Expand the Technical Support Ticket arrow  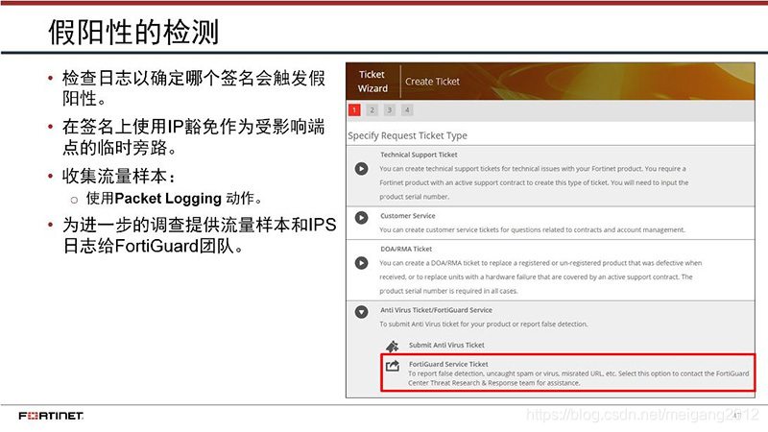362,169
